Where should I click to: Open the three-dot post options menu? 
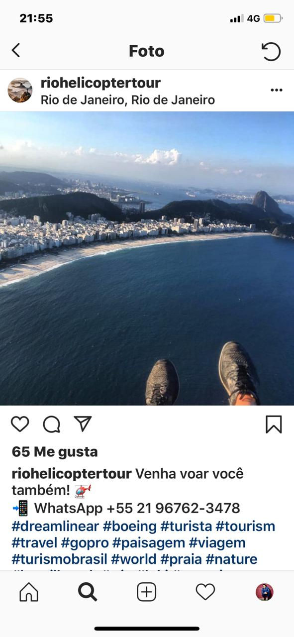click(x=276, y=90)
